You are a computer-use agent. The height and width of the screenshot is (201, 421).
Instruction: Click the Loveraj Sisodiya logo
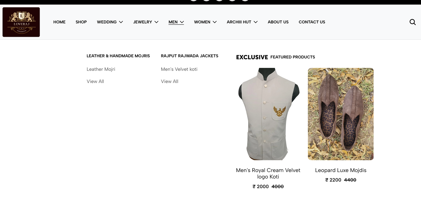pos(21,22)
